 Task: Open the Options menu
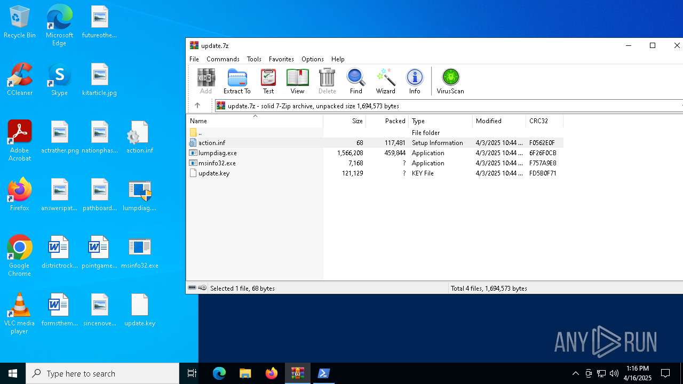313,59
